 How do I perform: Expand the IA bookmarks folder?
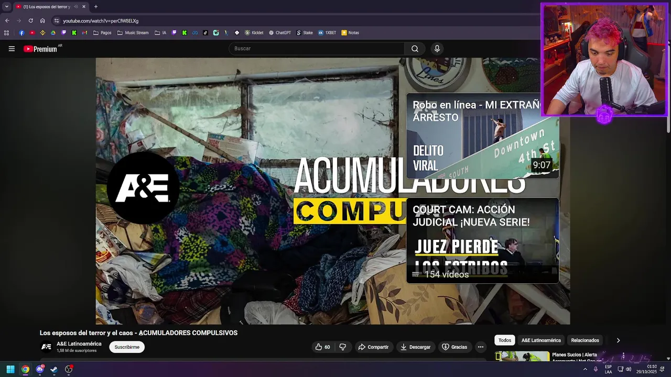[160, 32]
